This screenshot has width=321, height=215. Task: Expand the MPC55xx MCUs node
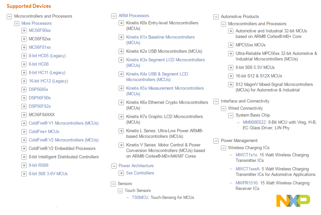(x=231, y=45)
